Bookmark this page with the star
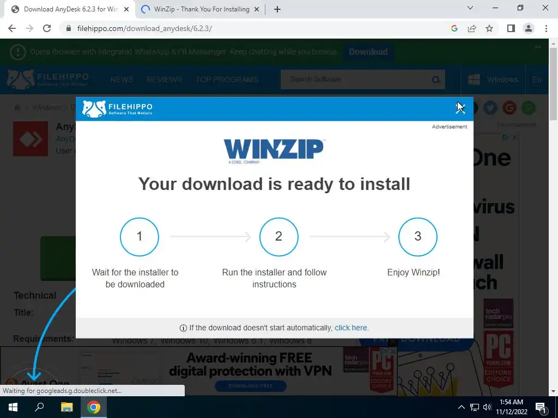The height and width of the screenshot is (418, 558). (489, 28)
